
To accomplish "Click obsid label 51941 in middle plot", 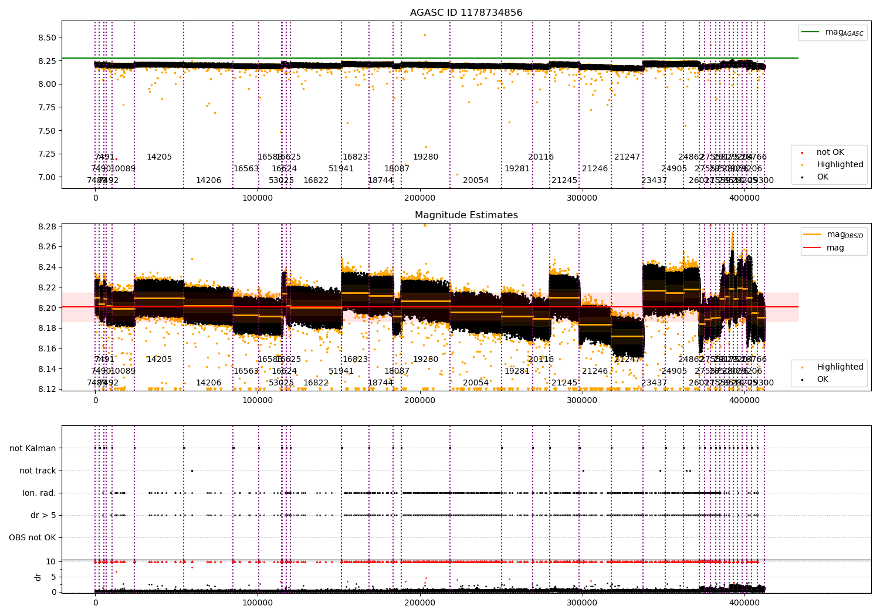I will click(x=341, y=371).
